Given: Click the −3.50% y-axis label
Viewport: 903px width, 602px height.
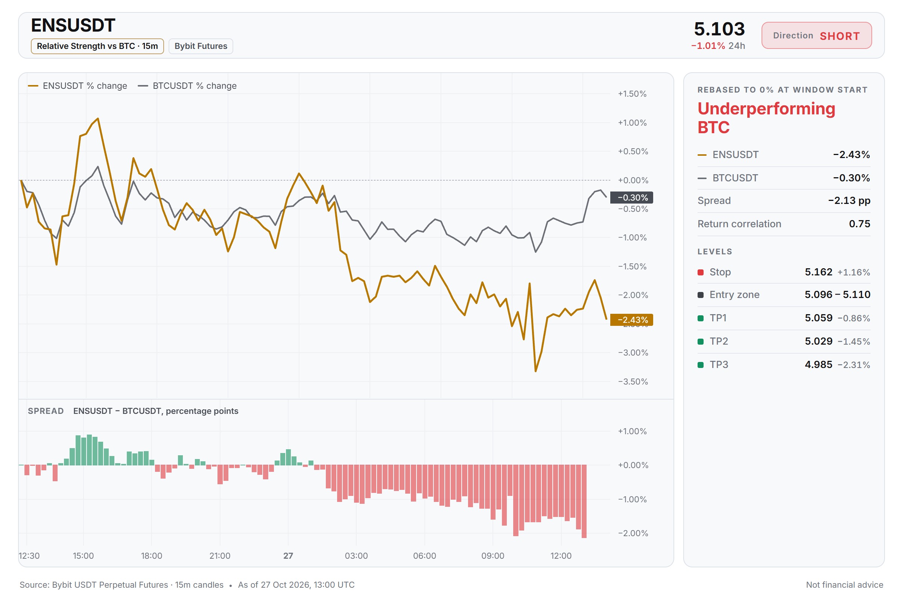Looking at the screenshot, I should (x=633, y=382).
